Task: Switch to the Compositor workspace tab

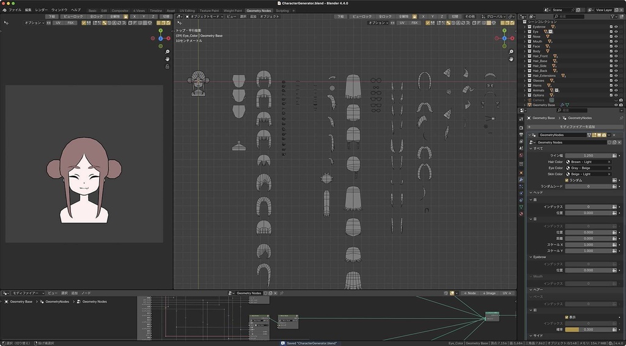Action: point(120,11)
